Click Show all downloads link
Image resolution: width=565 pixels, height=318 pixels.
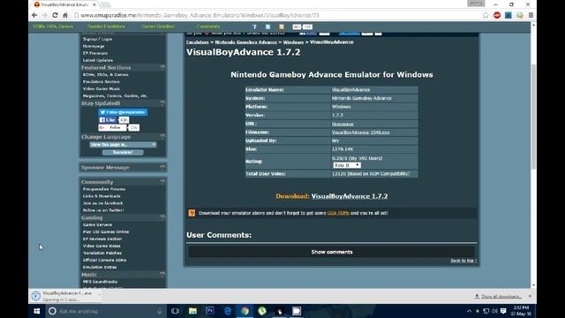pyautogui.click(x=501, y=296)
